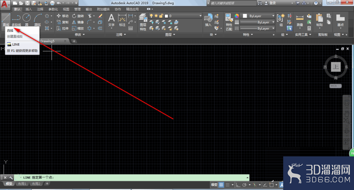
Task: Select the Text (文字) tool
Action: point(111,20)
